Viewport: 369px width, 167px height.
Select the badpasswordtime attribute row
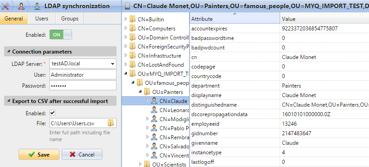[279, 38]
